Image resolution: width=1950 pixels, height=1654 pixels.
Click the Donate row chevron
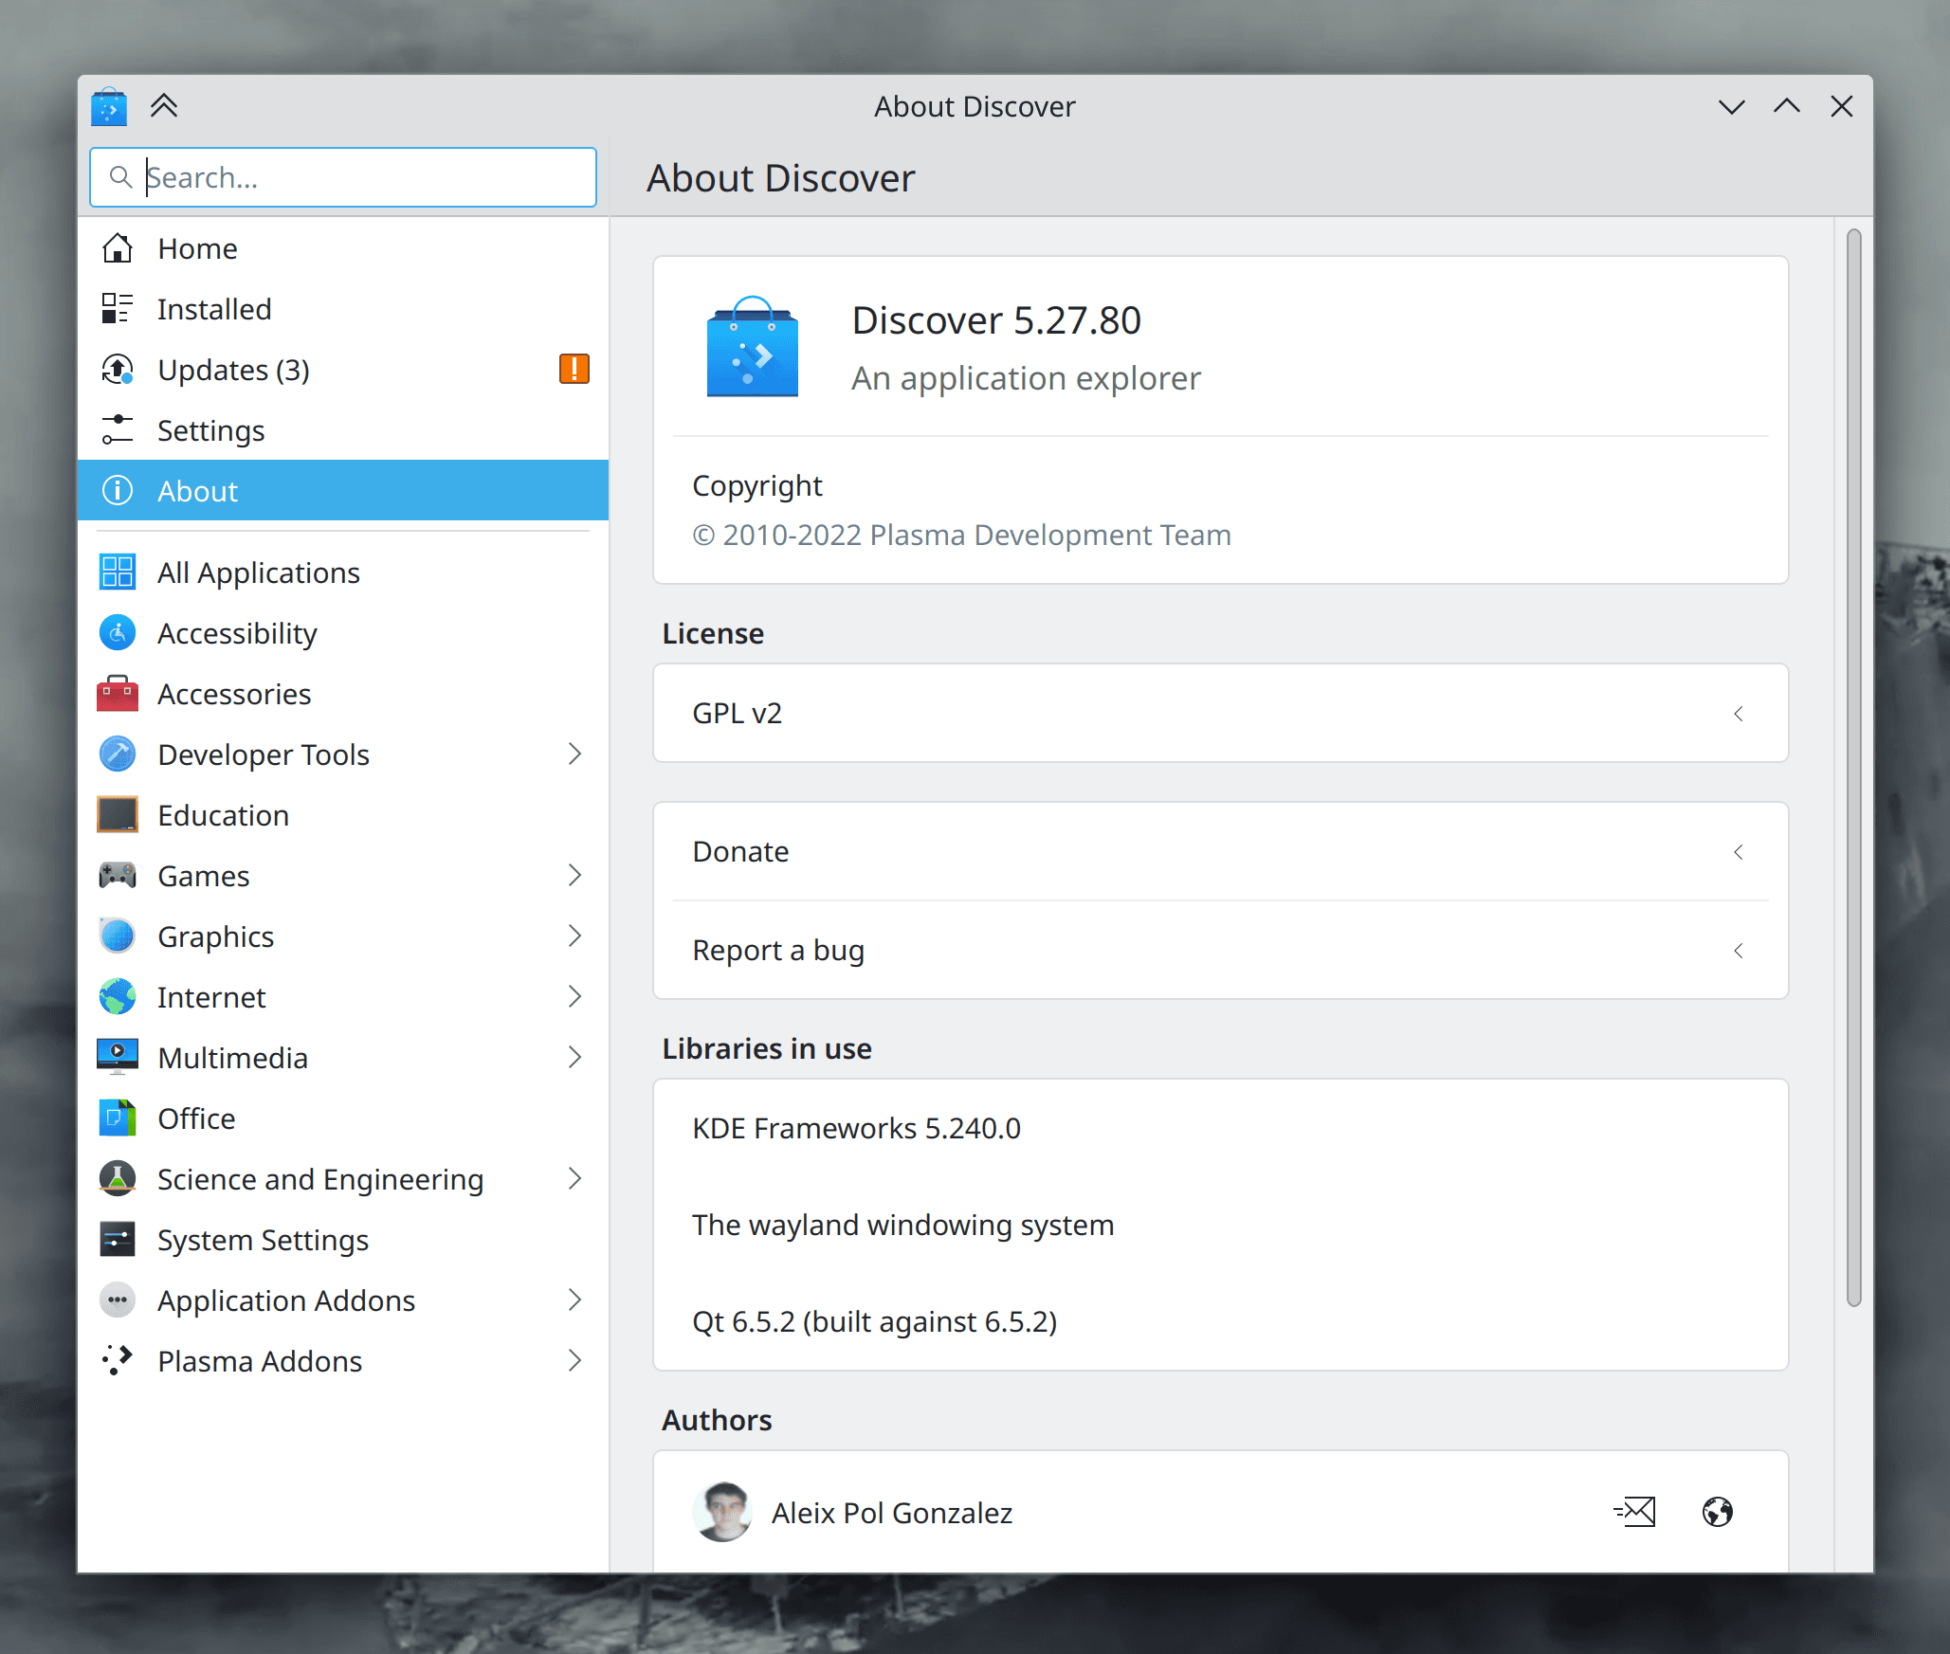click(x=1739, y=852)
